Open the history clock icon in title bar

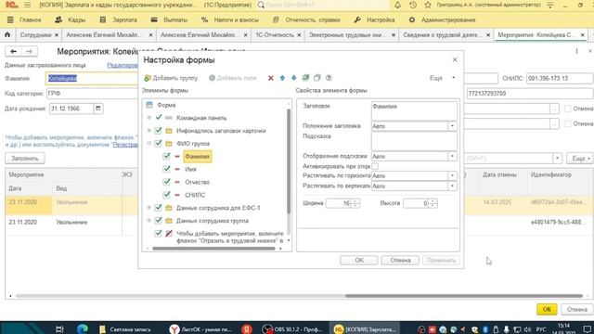pos(413,5)
